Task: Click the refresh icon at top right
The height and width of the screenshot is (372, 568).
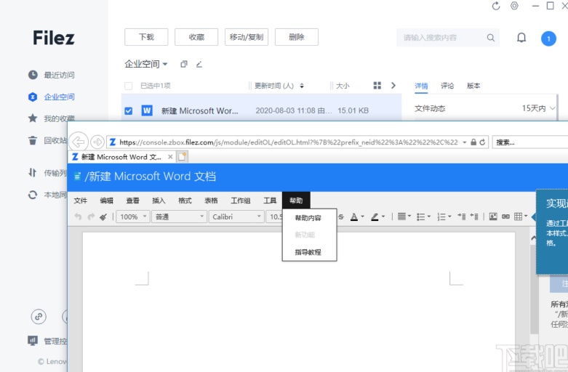Action: (x=496, y=6)
